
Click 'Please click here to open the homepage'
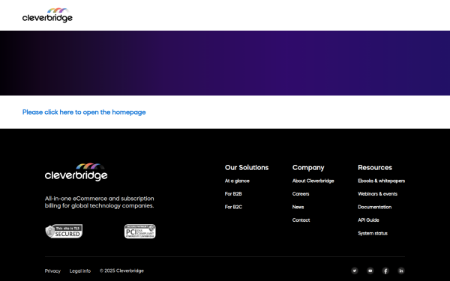pyautogui.click(x=84, y=112)
